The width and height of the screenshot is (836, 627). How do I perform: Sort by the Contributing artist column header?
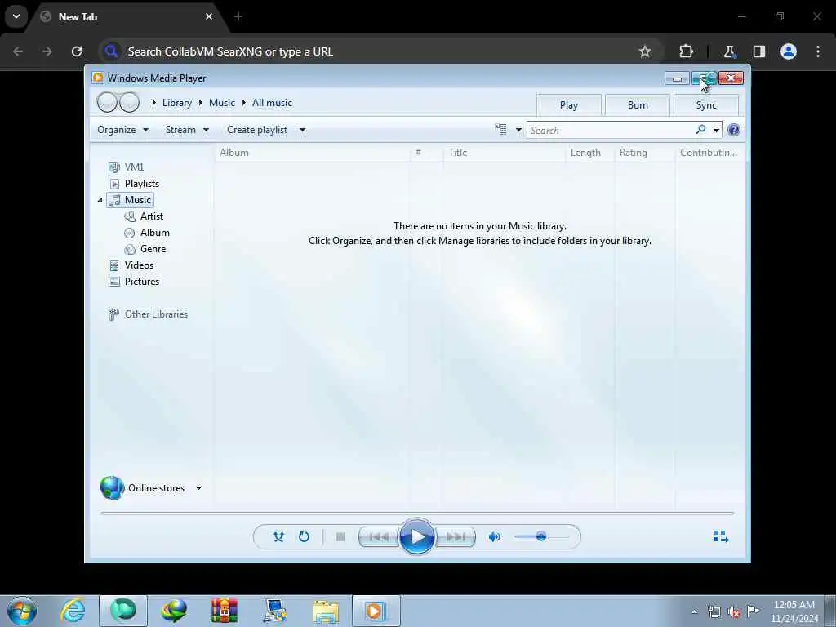(x=709, y=153)
